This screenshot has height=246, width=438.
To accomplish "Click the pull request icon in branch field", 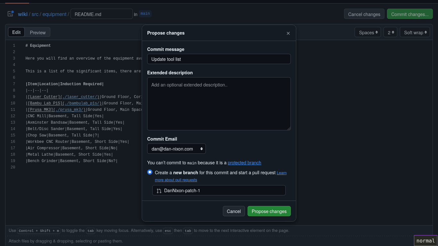I will (x=159, y=191).
